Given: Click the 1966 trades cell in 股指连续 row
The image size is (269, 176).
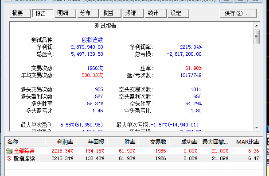Looking at the screenshot, I should coord(160,159).
